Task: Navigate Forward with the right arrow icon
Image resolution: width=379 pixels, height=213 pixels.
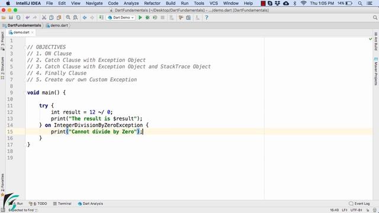Action: [x=92, y=18]
